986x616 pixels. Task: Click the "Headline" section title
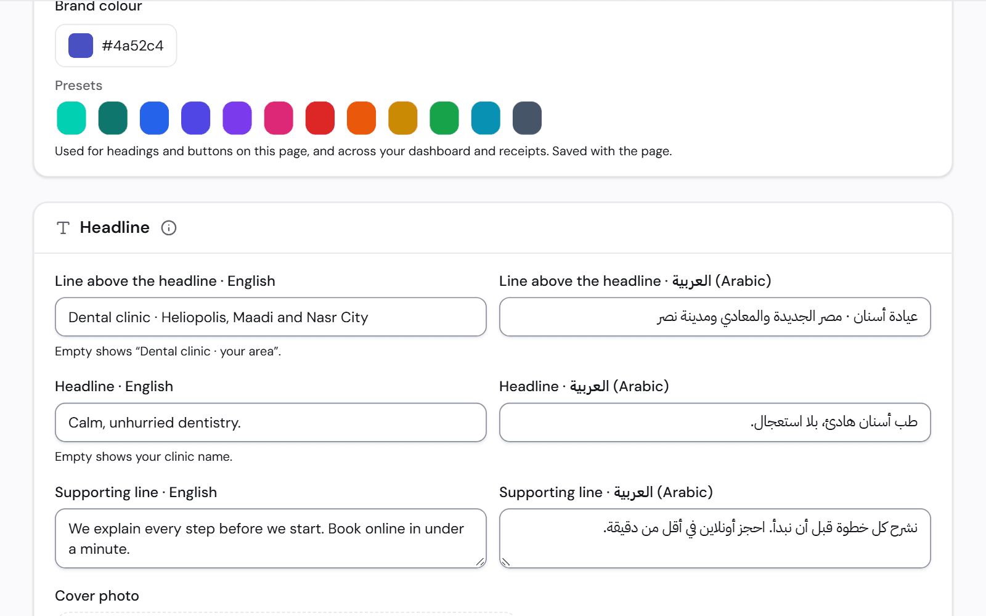[x=115, y=227]
